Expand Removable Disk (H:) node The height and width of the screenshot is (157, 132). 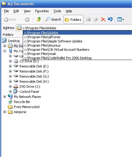(10, 81)
